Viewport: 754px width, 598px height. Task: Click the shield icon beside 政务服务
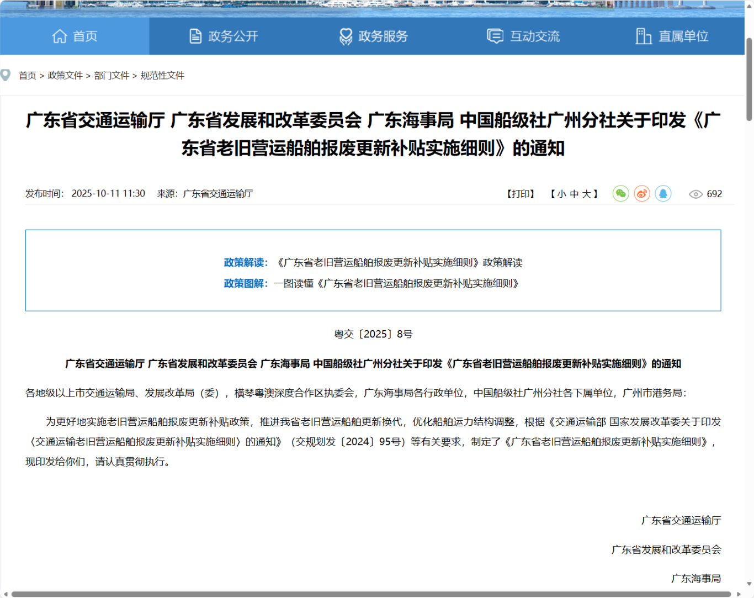pos(346,36)
